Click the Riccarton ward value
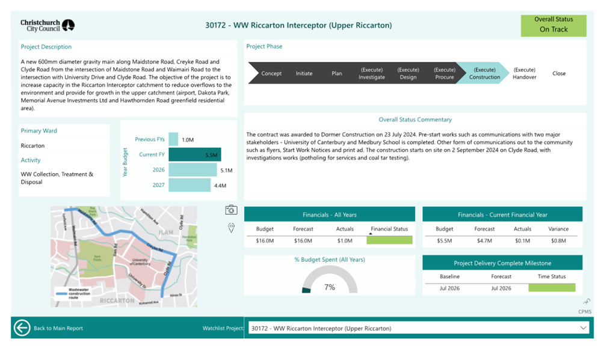This screenshot has width=604, height=349. pos(32,146)
